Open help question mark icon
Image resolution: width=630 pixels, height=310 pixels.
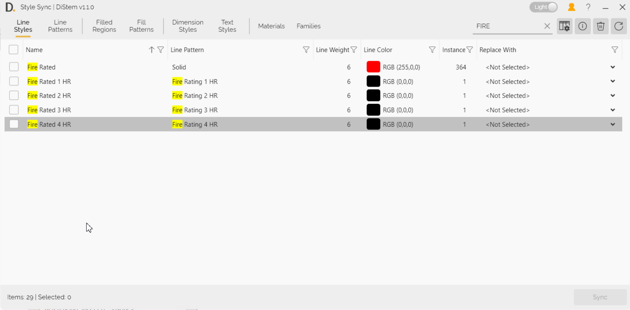588,7
